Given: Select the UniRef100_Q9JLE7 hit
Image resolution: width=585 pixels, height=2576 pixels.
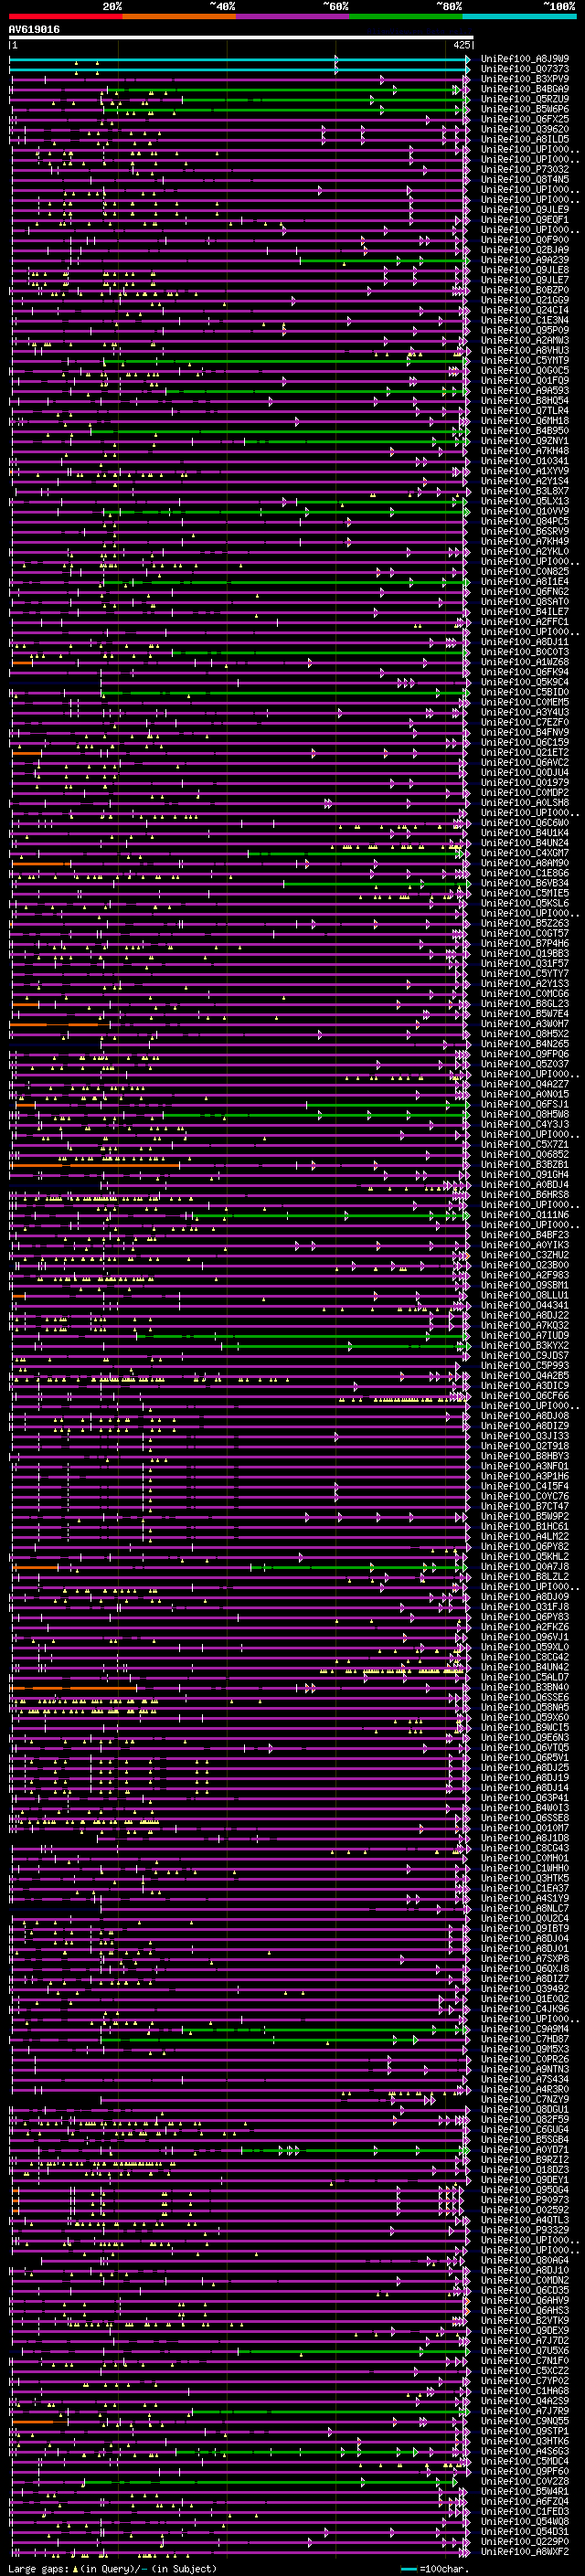Looking at the screenshot, I should click(x=525, y=280).
